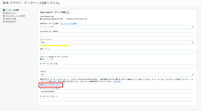Image resolution: width=201 pixels, height=111 pixels.
Task: Click the Data Safeターゲット表示名 input field
Action: click(117, 35)
